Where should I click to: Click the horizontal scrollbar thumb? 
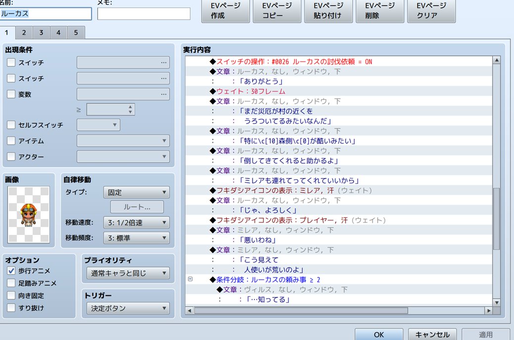coord(301,310)
